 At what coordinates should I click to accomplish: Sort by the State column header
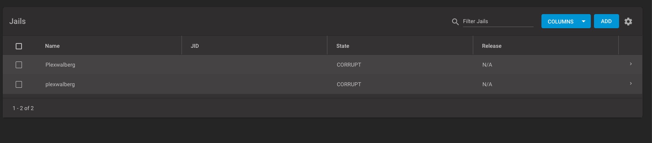[x=343, y=46]
